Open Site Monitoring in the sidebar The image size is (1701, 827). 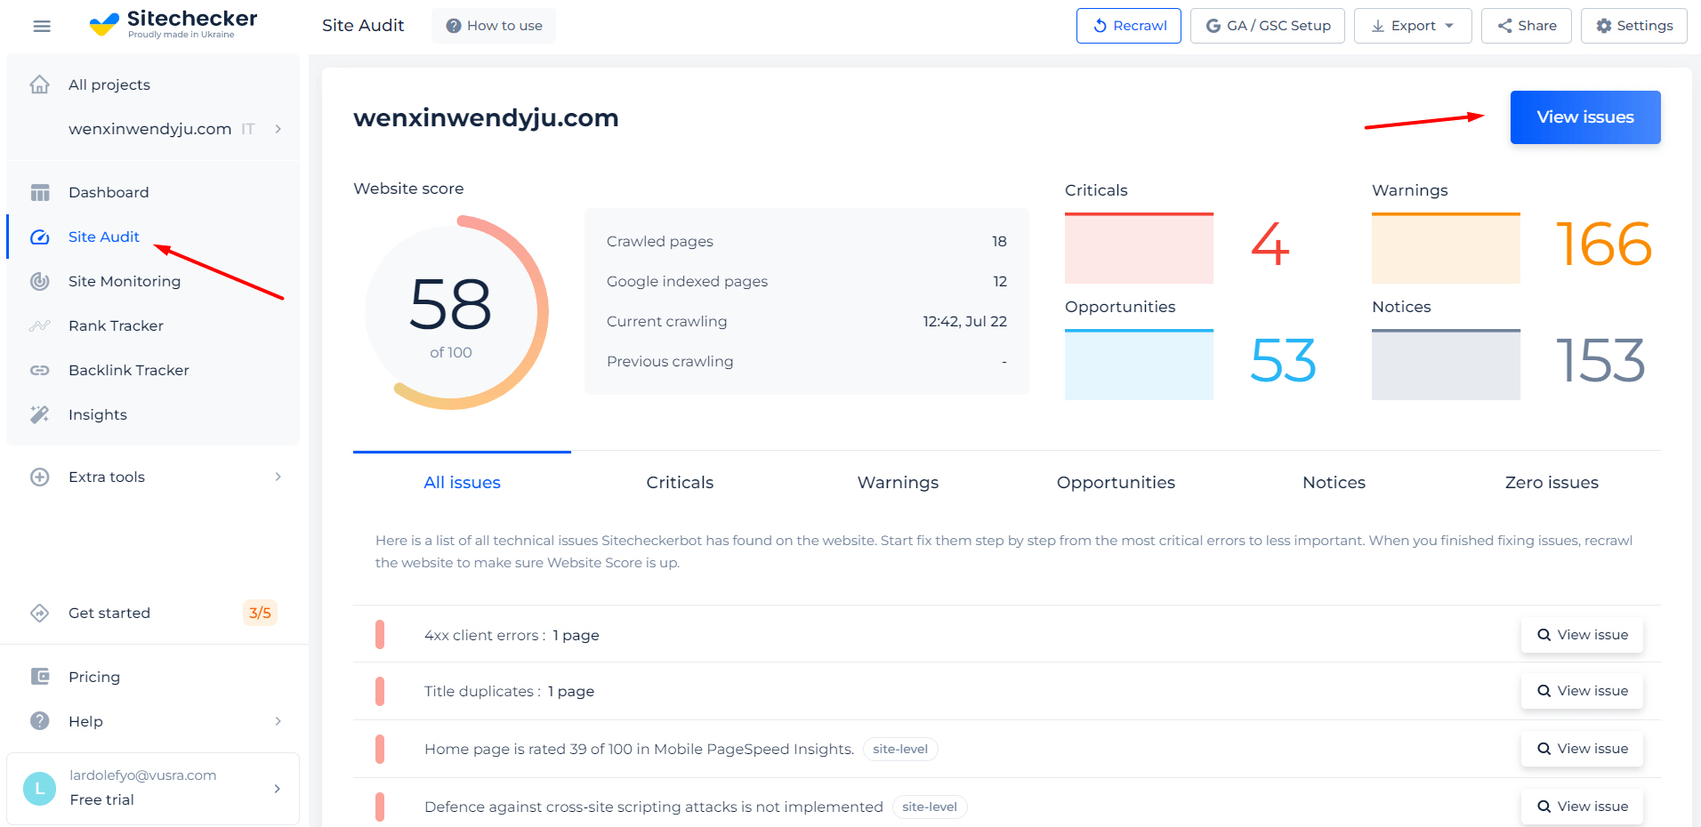[125, 281]
